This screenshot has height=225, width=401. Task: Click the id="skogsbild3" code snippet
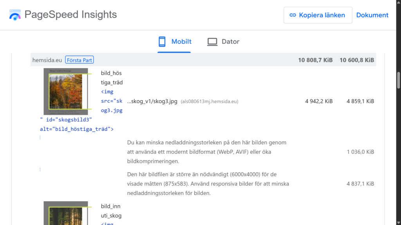click(x=67, y=120)
